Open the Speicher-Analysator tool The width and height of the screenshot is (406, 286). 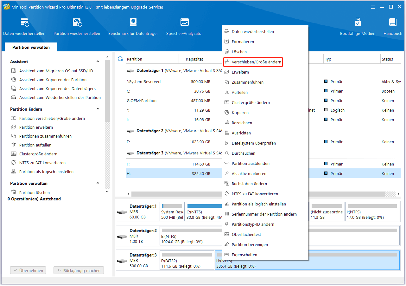185,27
